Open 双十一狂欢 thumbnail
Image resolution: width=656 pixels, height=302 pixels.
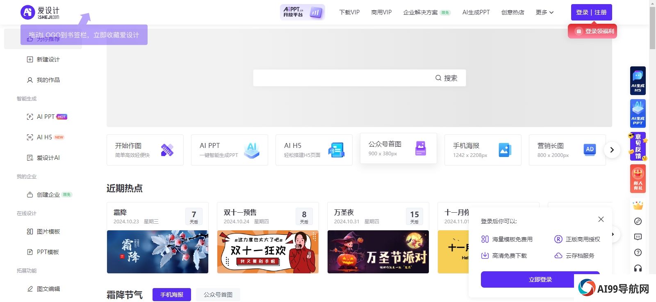click(268, 252)
